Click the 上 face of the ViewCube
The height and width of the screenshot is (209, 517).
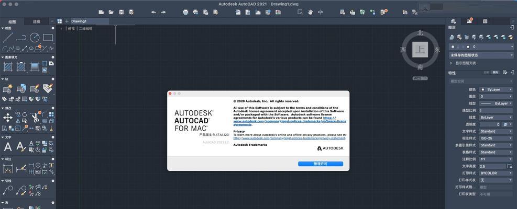(420, 49)
